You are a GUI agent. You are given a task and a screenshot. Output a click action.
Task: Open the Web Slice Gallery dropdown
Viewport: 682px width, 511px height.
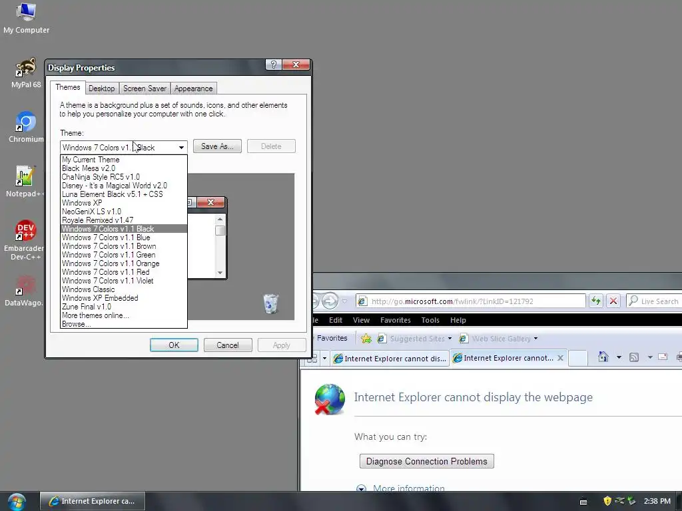coord(535,339)
